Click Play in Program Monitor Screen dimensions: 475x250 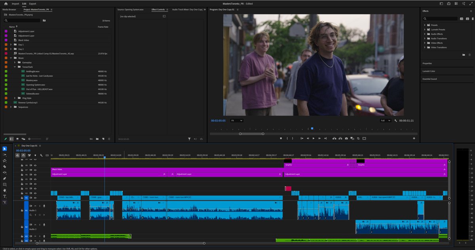313,138
